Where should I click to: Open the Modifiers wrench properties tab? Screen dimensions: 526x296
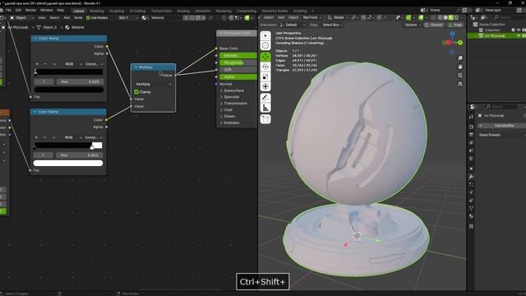pyautogui.click(x=471, y=177)
